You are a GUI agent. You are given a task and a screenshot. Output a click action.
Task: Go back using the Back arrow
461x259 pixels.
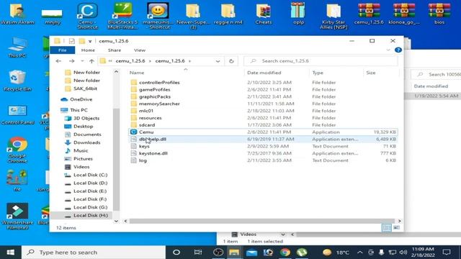click(58, 60)
